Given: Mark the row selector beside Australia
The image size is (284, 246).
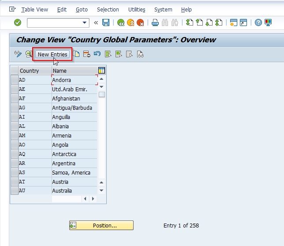Looking at the screenshot, I should [x=14, y=191].
